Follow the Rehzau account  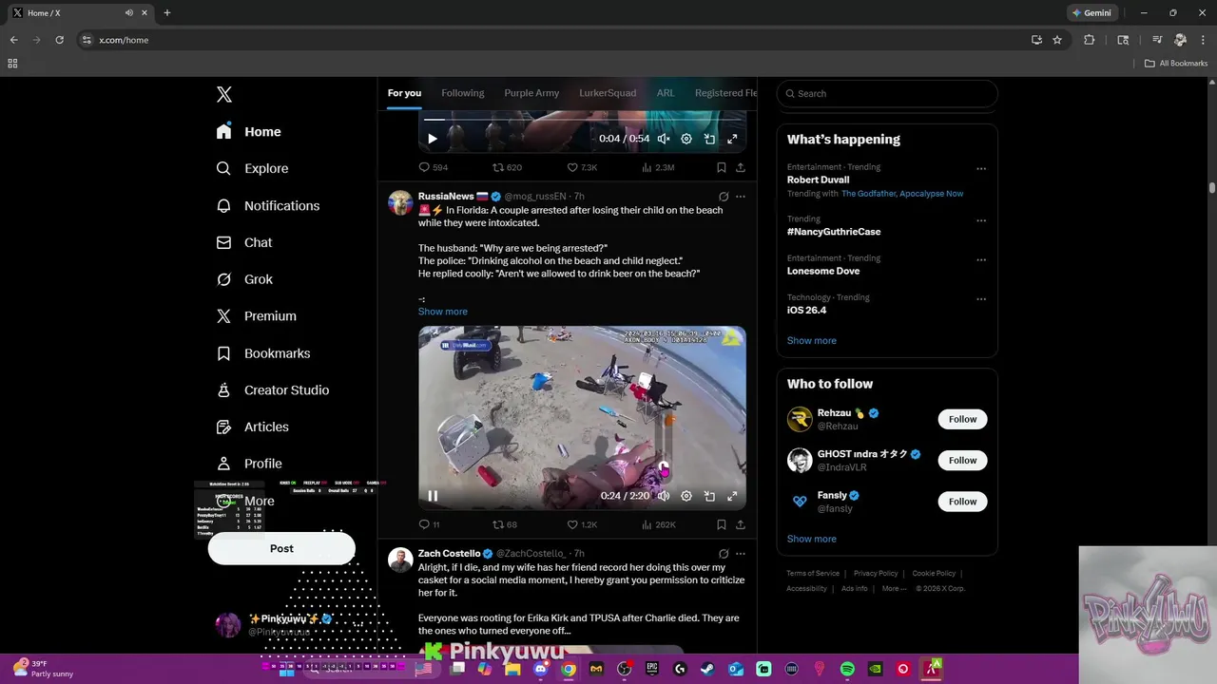tap(962, 419)
